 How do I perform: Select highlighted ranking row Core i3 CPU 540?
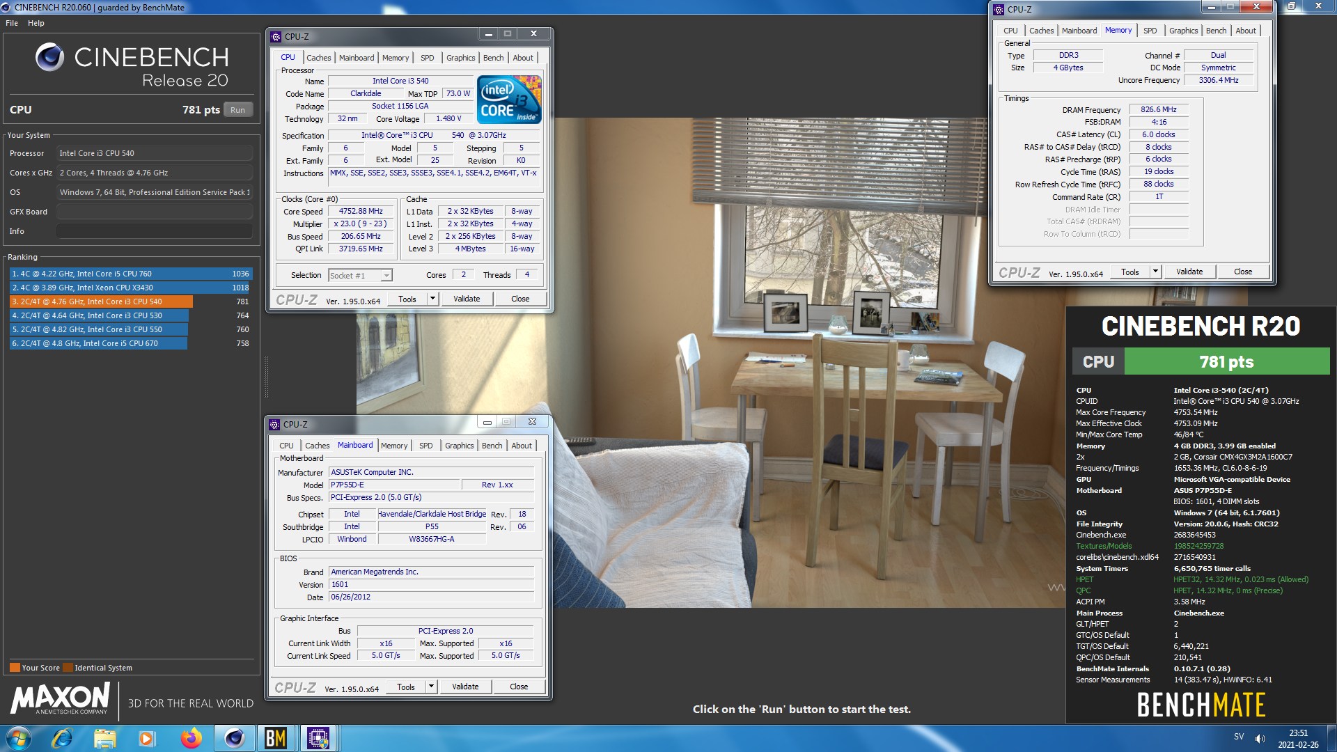(x=130, y=301)
